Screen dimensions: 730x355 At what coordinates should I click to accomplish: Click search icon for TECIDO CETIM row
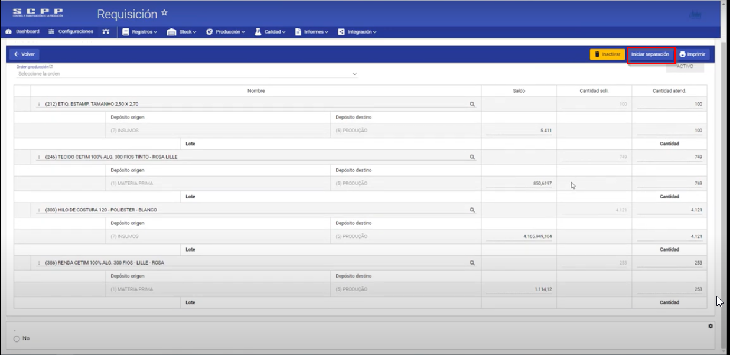point(472,157)
